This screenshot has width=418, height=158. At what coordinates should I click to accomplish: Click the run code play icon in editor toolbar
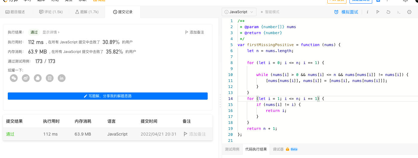pos(378,12)
